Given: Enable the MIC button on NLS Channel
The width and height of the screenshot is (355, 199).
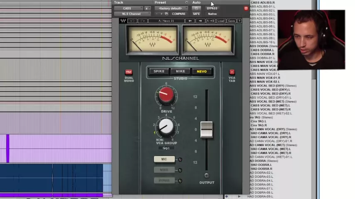Looking at the screenshot, I should (x=164, y=159).
